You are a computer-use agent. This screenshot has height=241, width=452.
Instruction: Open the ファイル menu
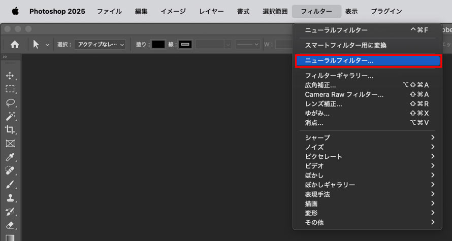point(109,12)
